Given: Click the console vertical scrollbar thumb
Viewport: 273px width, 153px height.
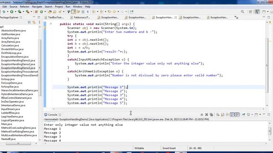Looking at the screenshot, I should [x=270, y=131].
